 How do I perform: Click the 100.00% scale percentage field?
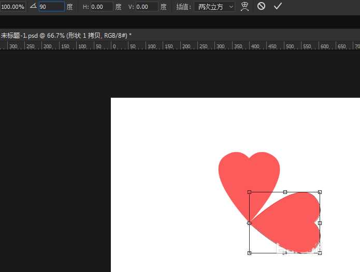pyautogui.click(x=12, y=7)
